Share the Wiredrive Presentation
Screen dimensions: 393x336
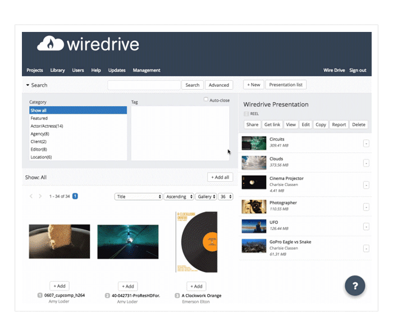coord(252,124)
